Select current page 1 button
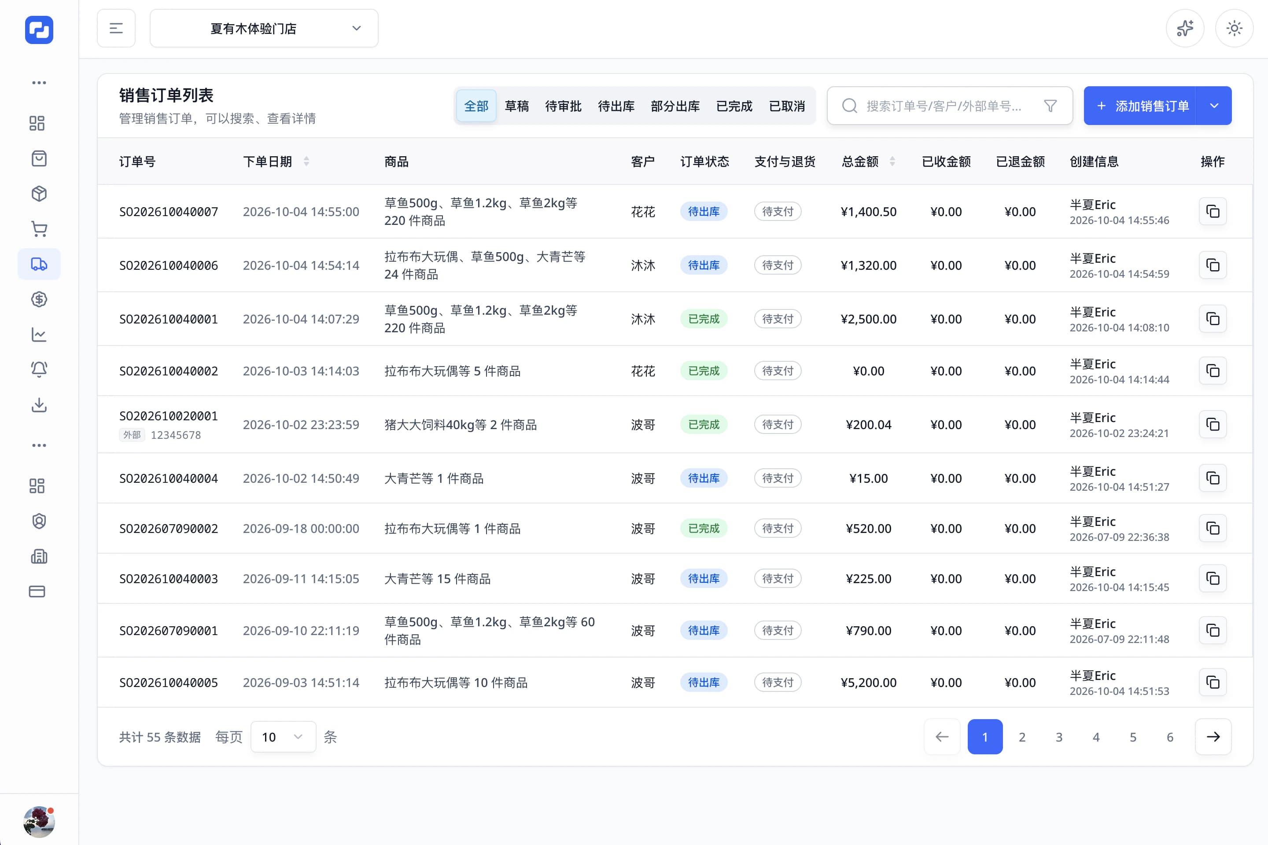Viewport: 1268px width, 845px height. coord(985,737)
